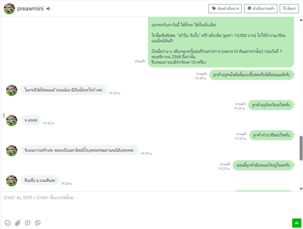Select the green tablet promotion message bubble
The height and width of the screenshot is (229, 303).
pos(221,42)
